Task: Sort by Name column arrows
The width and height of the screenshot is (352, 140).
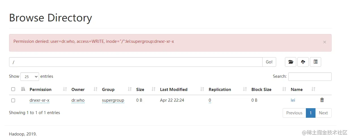Action: [313, 89]
